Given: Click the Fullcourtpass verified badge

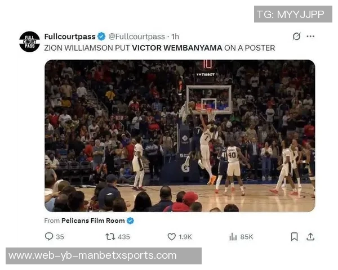Looking at the screenshot, I should click(101, 37).
